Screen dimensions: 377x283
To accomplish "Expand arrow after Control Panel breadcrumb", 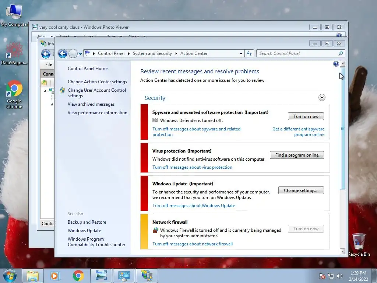I will coord(128,53).
